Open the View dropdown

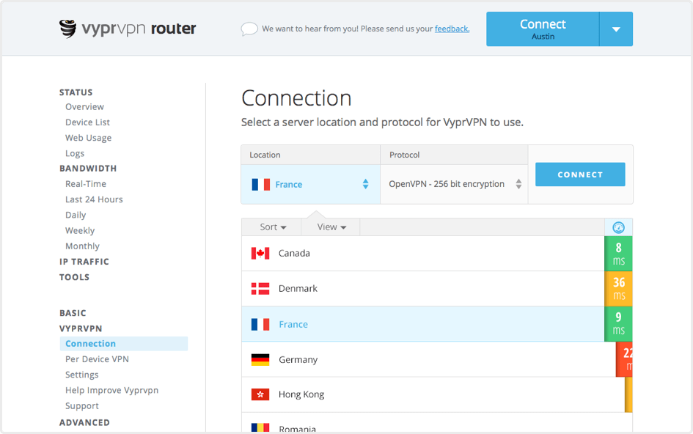[331, 227]
